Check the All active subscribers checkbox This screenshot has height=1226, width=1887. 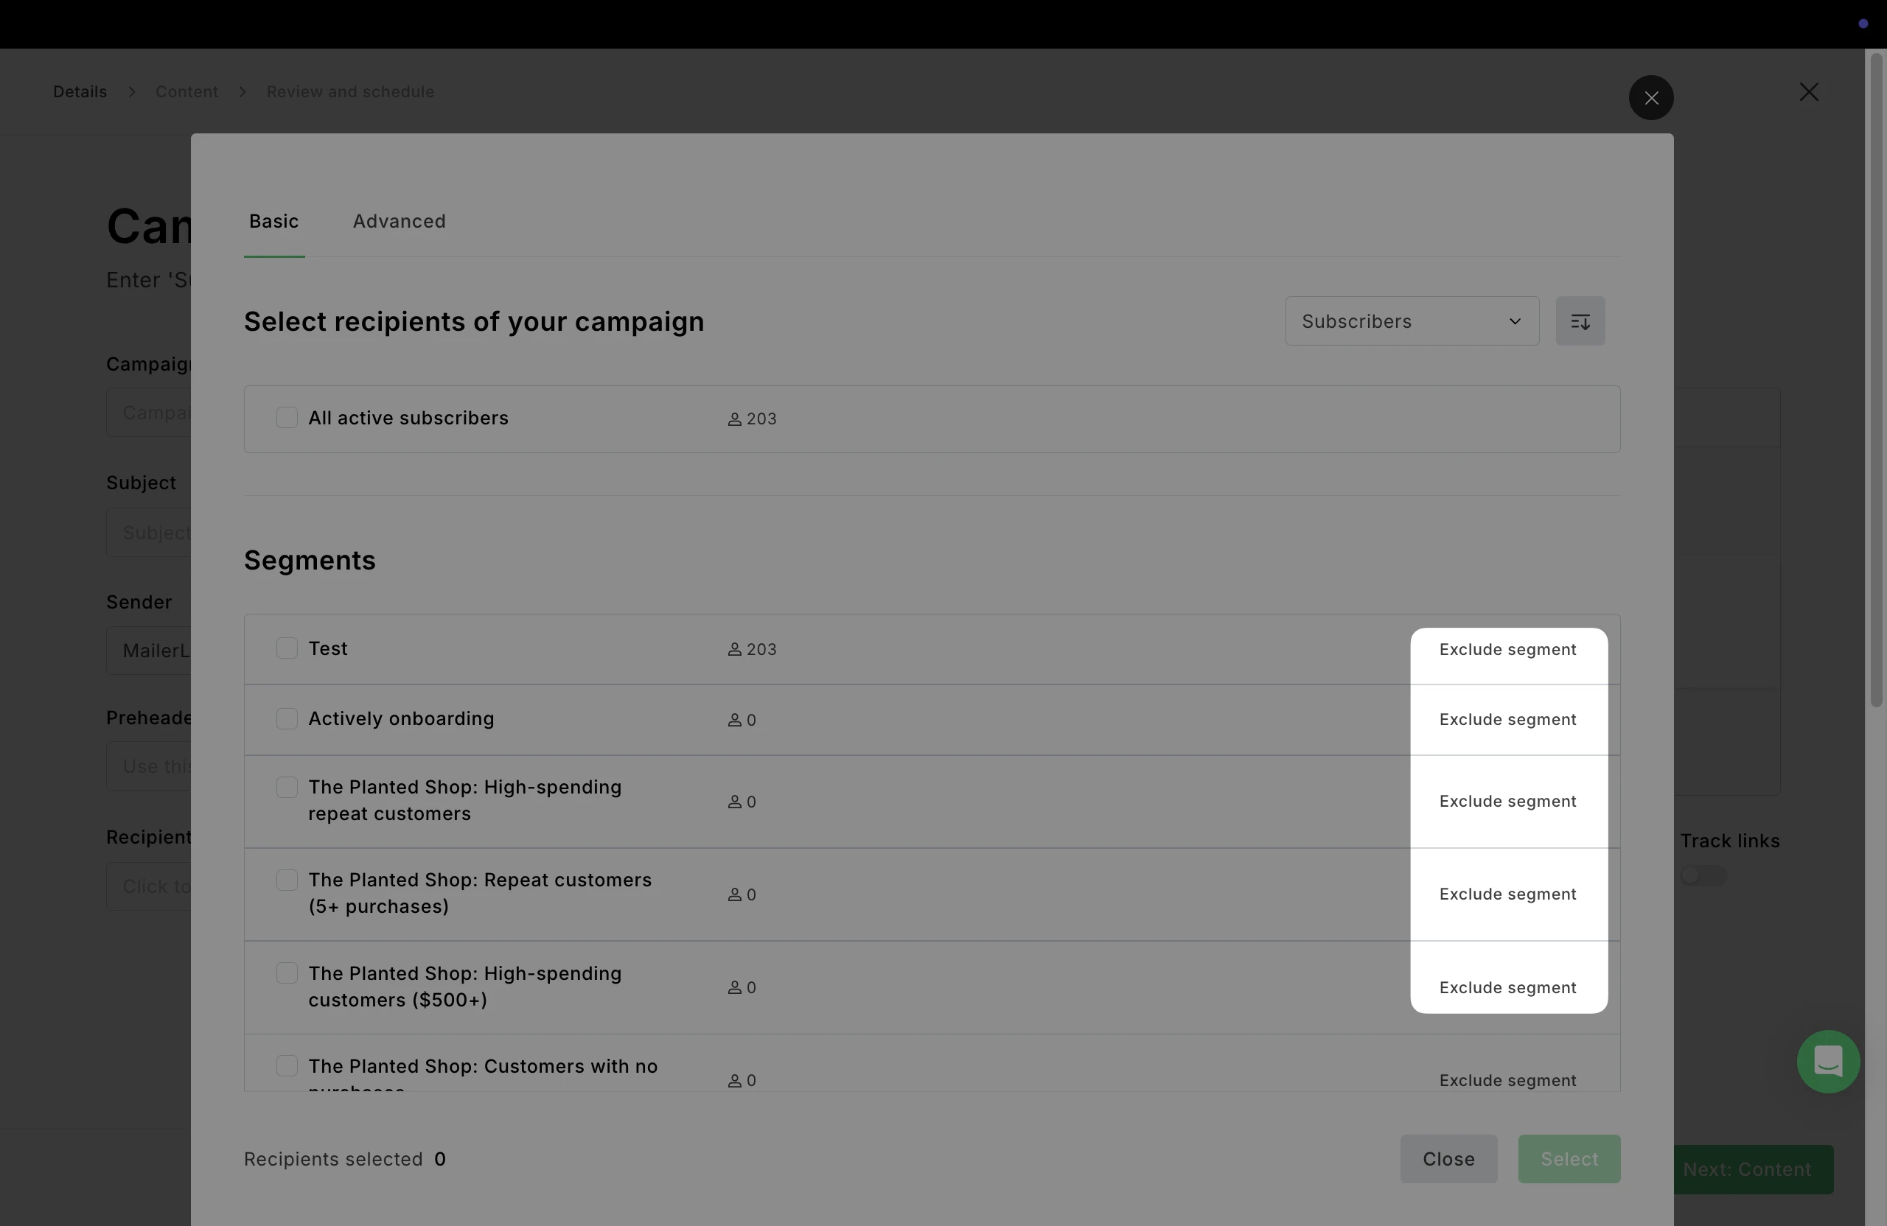point(286,418)
